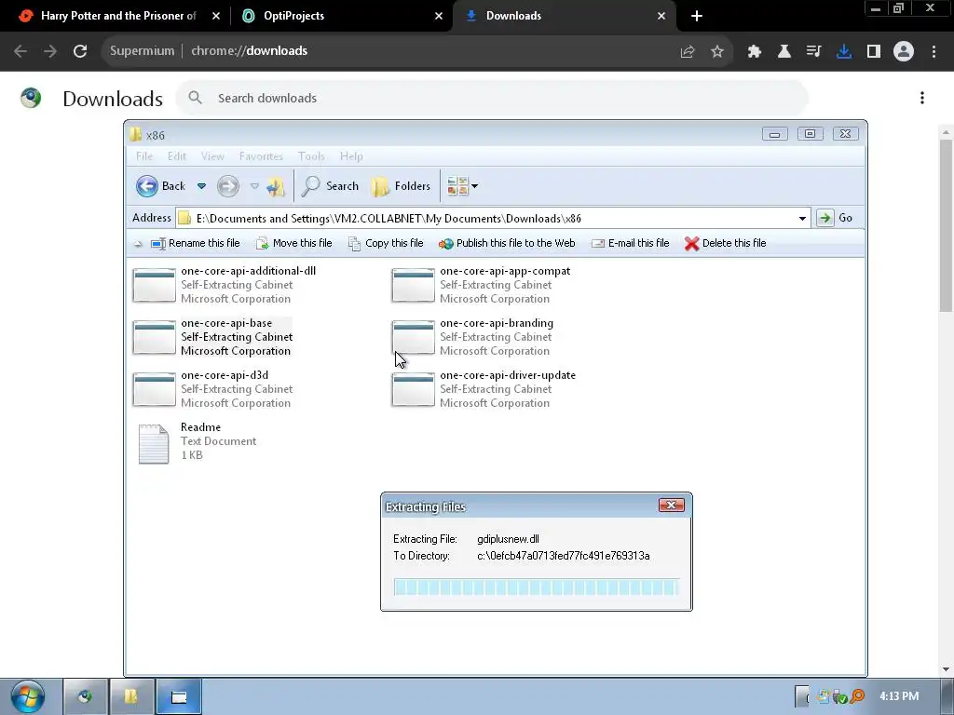Screen dimensions: 954x715
Task: Open the Tools menu
Action: pyautogui.click(x=311, y=156)
